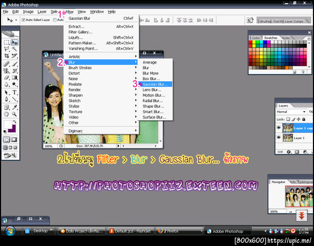Open Move tool preset picker arrow
This screenshot has height=246, width=314.
point(16,20)
